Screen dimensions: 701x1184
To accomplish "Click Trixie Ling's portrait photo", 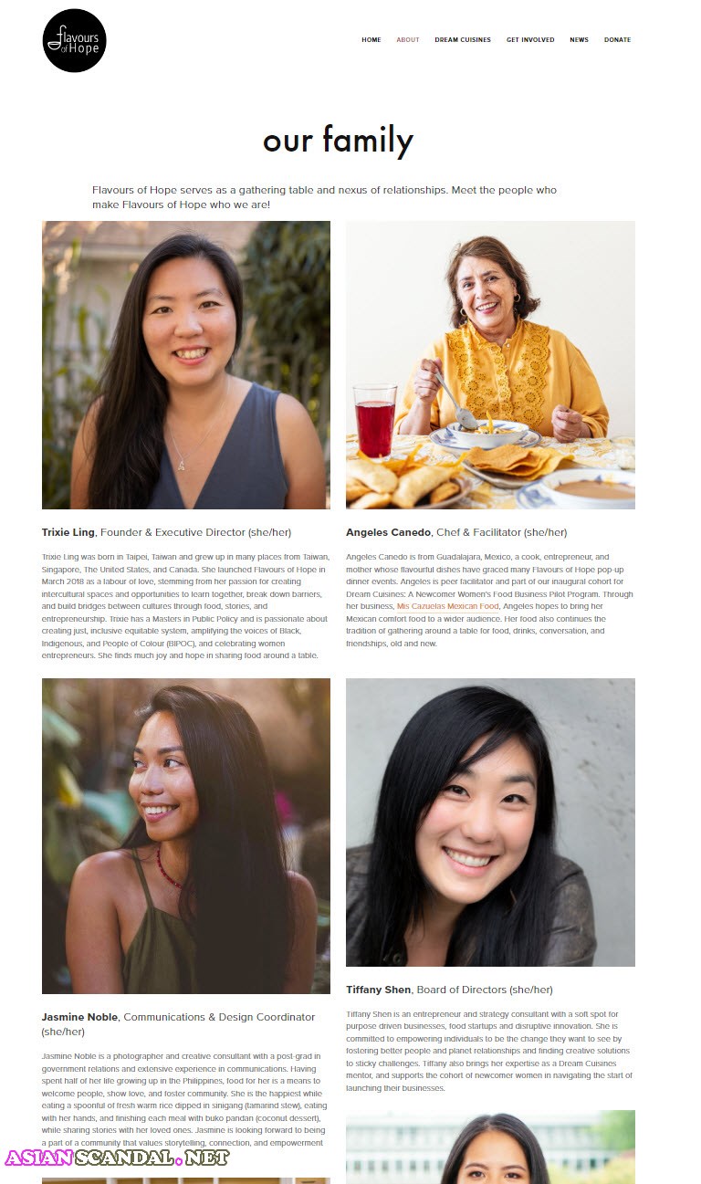I will (186, 365).
